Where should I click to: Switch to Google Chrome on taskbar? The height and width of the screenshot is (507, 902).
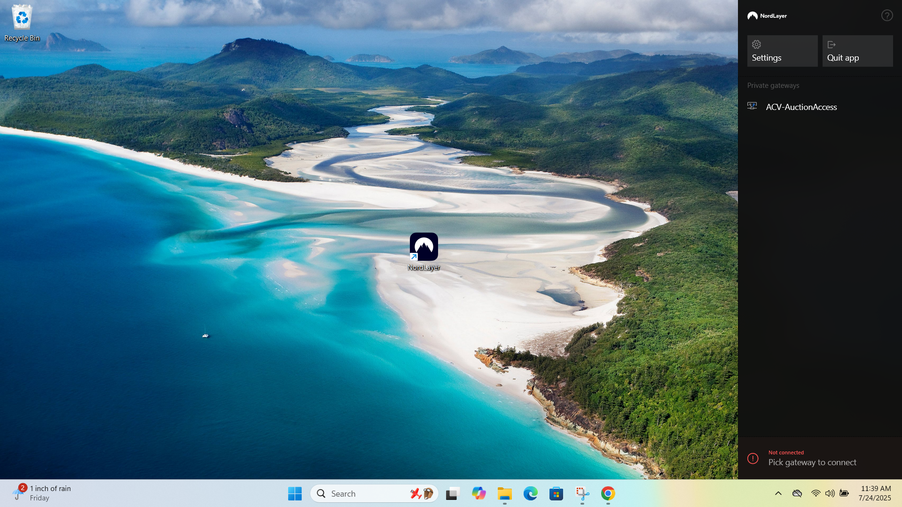point(608,493)
